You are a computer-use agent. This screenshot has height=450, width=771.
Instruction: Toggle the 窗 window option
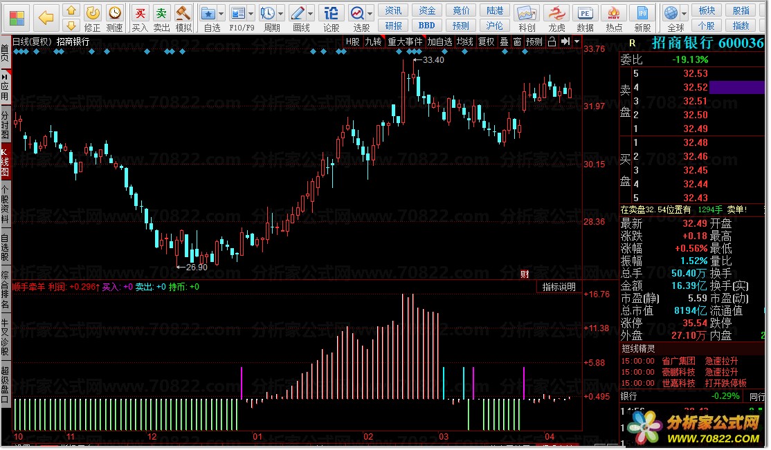tap(517, 41)
